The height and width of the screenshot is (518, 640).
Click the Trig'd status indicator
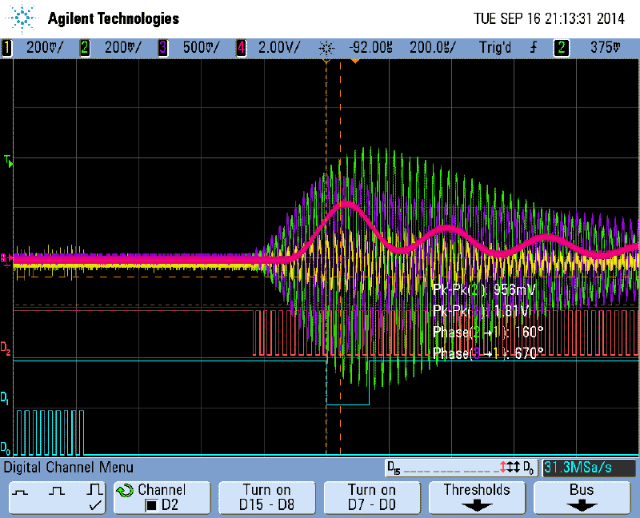[495, 48]
